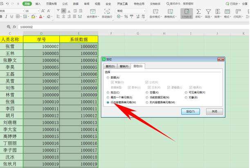The width and height of the screenshot is (250, 168).
Task: Toggle italic formatting icon
Action: click(x=6, y=16)
